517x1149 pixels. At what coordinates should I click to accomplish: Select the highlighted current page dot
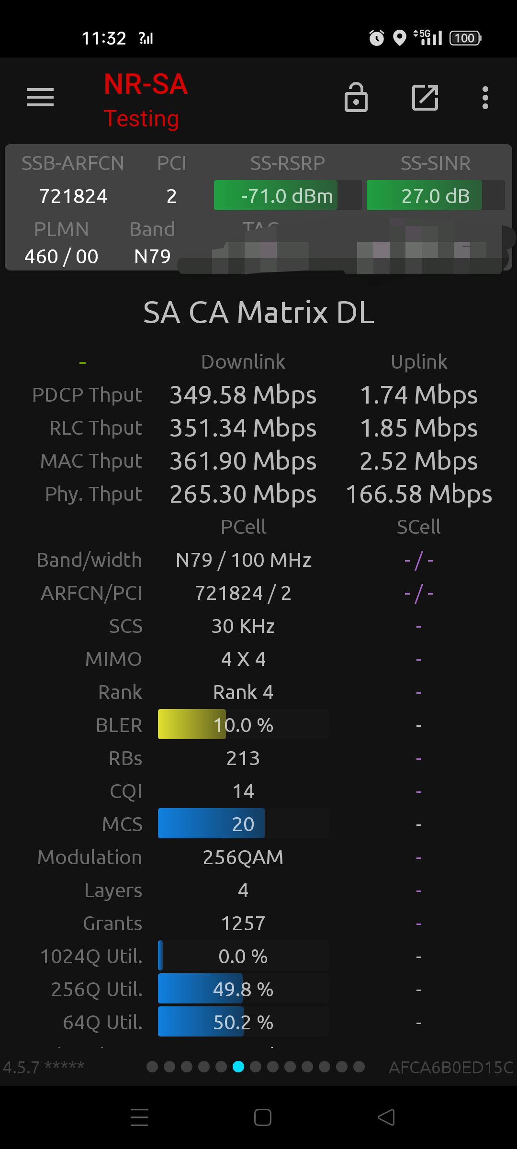[x=238, y=1067]
